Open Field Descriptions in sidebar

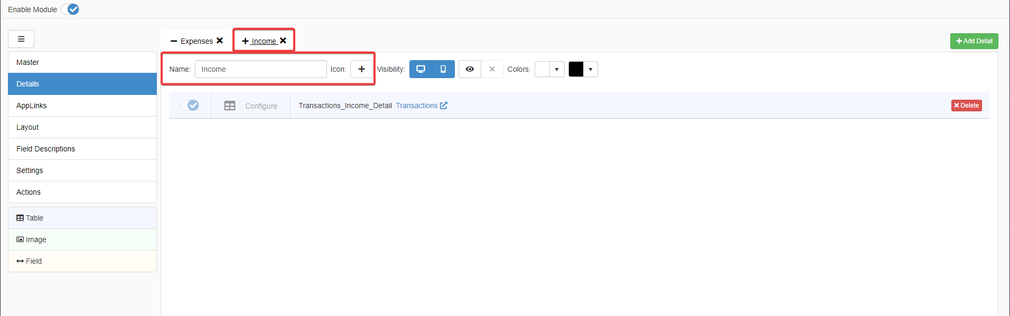45,149
